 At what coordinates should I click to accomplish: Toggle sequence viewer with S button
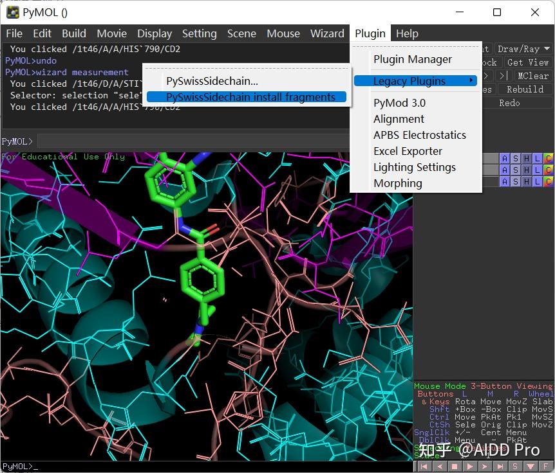[515, 467]
